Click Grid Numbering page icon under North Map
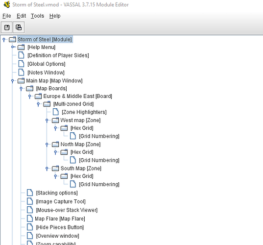Image resolution: width=263 pixels, height=245 pixels. [x=73, y=160]
